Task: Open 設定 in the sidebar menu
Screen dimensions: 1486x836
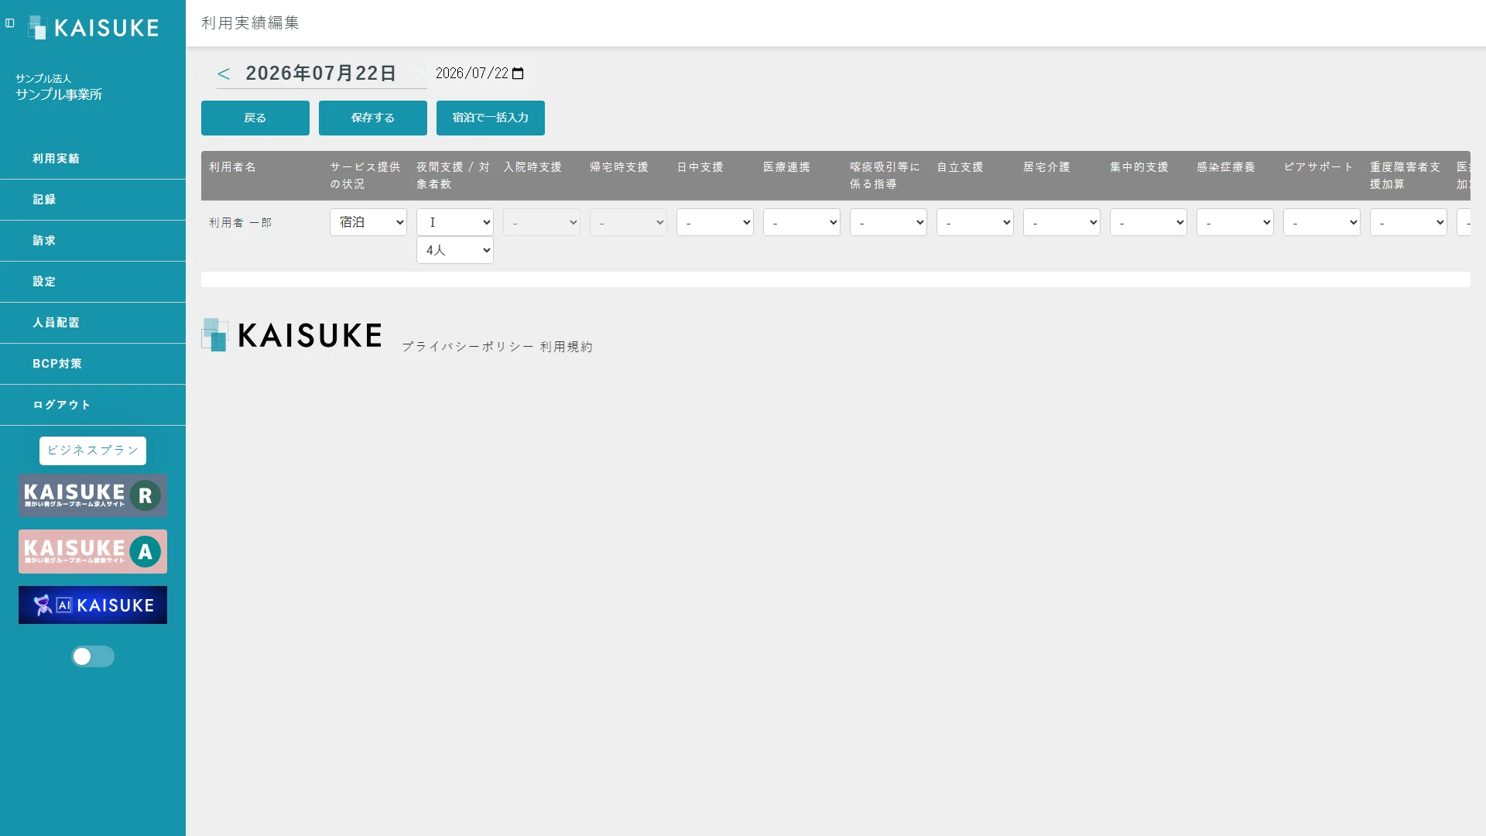Action: click(93, 282)
